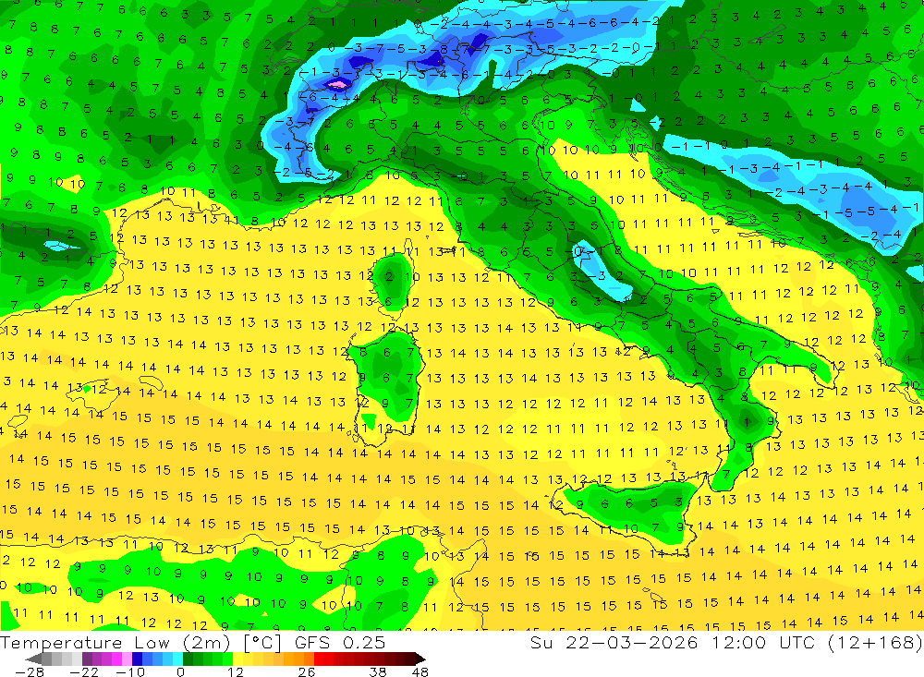This screenshot has width=924, height=677.
Task: Click the dark purple swatch above '-22'
Action: 87,659
